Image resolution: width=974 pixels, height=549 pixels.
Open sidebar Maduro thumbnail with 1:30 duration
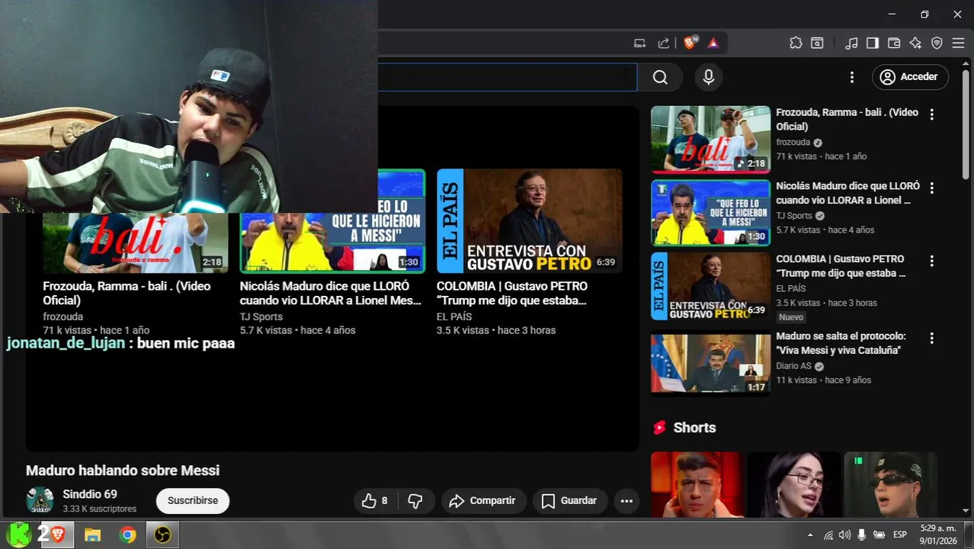click(710, 213)
